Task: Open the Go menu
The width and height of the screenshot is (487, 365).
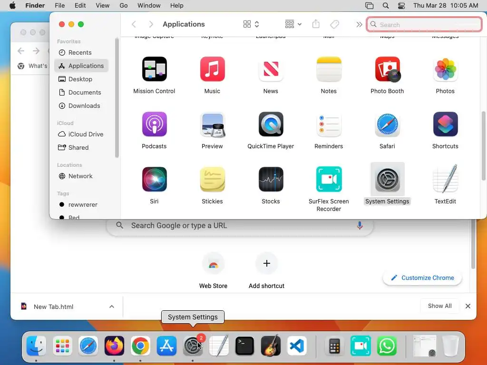Action: (x=124, y=6)
